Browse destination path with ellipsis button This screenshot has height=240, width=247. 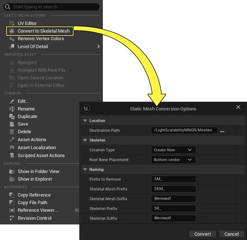(222, 131)
